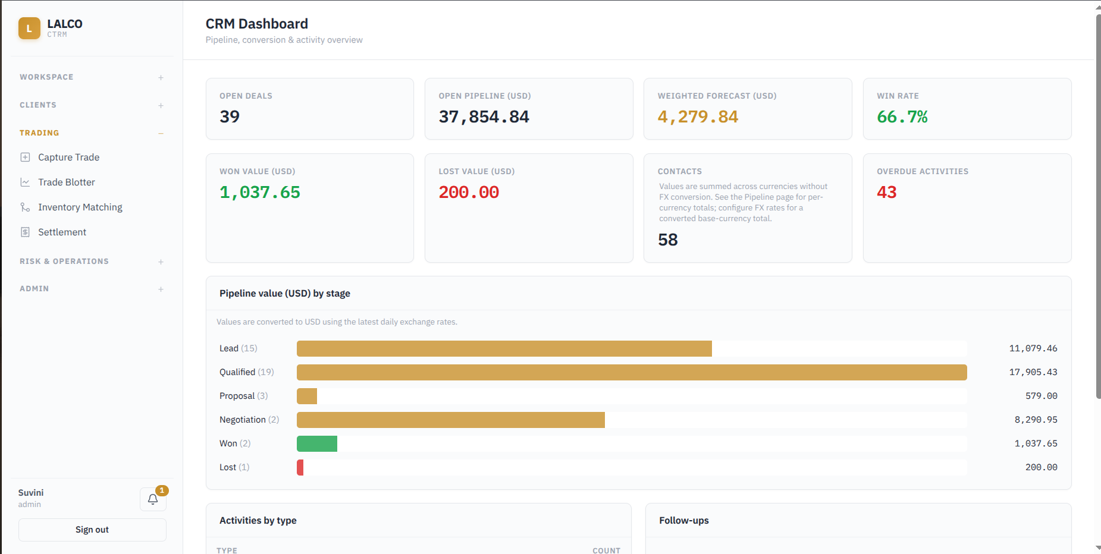Click the Won (2) stage label
1101x554 pixels.
[235, 443]
